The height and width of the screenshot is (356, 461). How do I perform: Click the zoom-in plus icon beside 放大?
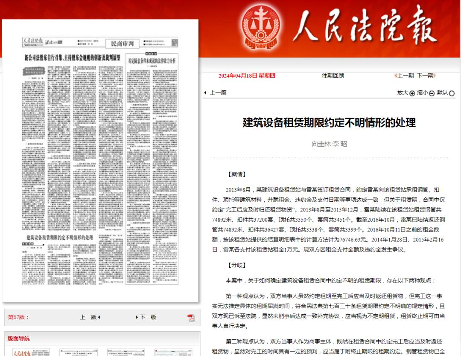click(x=412, y=93)
